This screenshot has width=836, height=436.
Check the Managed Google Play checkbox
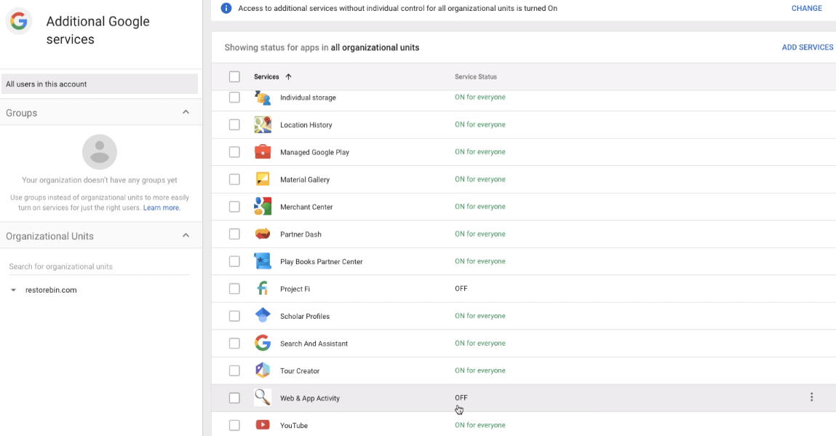234,152
